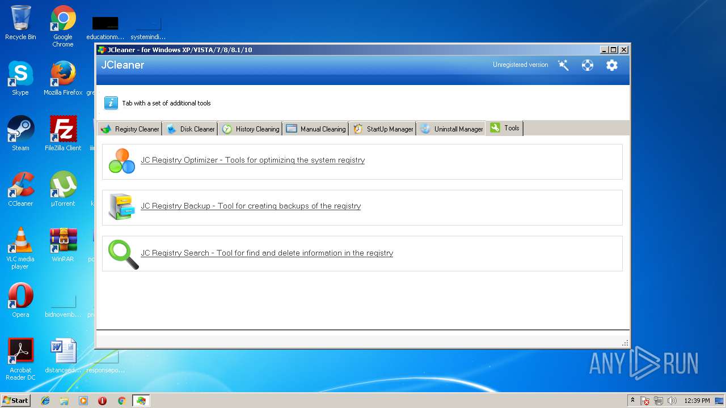Open the History Cleaning tab
726x408 pixels.
(251, 129)
